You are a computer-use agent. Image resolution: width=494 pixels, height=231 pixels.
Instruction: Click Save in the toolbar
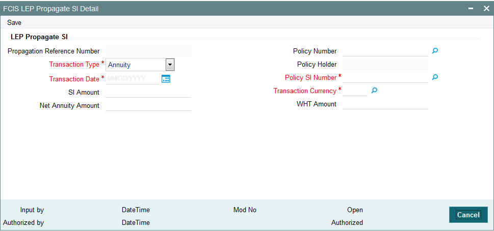pos(14,22)
